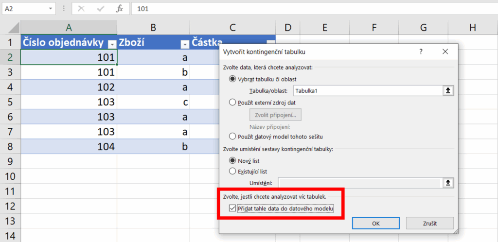The image size is (498, 242).
Task: Open the Zboží column filter dropdown
Action: 184,44
